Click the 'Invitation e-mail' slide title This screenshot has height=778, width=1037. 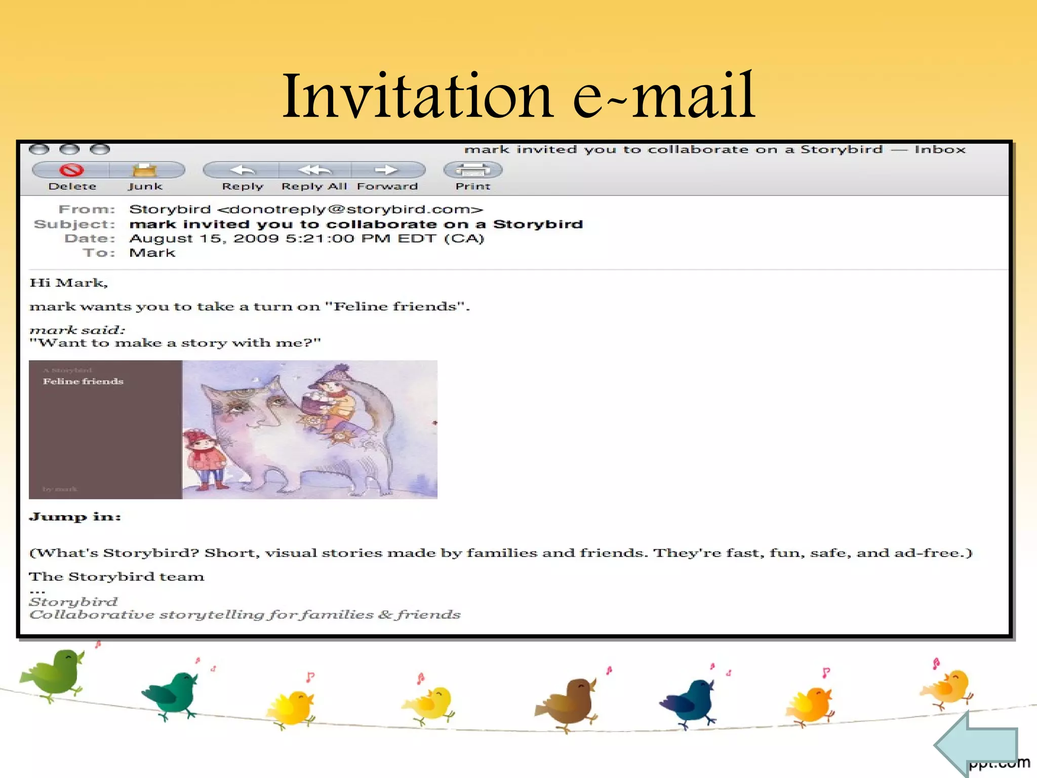click(x=518, y=95)
